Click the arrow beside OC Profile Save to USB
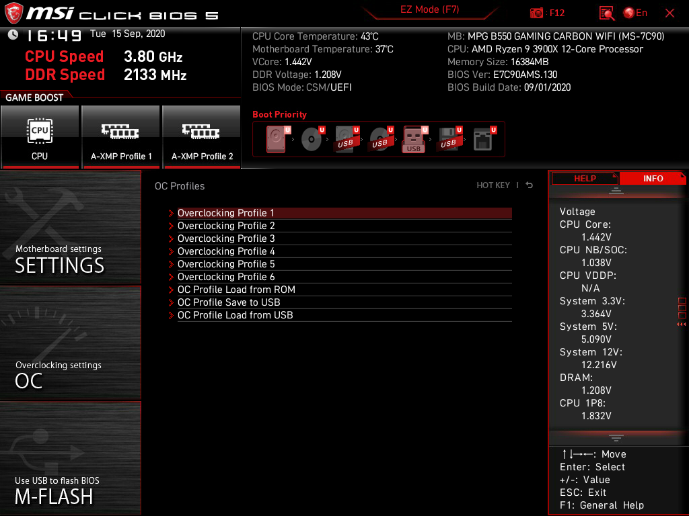This screenshot has height=516, width=689. coord(171,302)
